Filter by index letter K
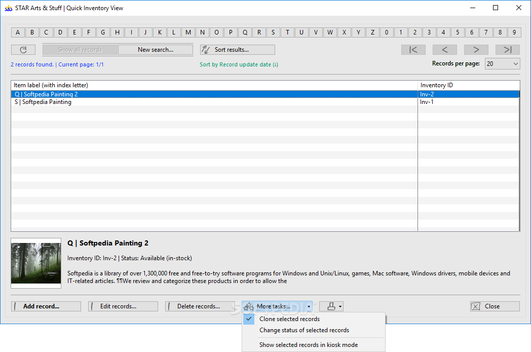This screenshot has width=531, height=352. (160, 32)
